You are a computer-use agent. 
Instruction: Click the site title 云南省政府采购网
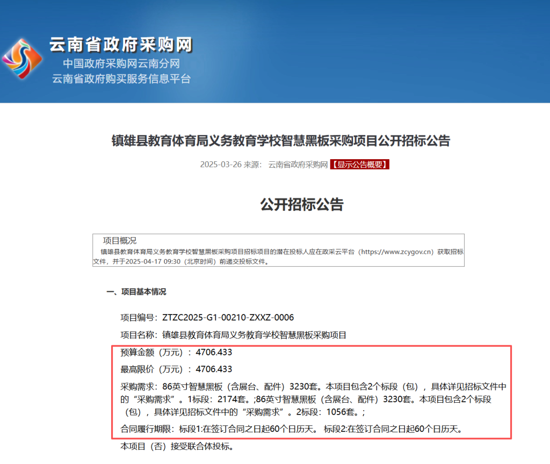click(x=121, y=45)
